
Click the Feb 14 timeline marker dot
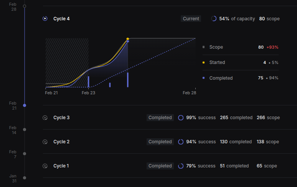coord(25,130)
